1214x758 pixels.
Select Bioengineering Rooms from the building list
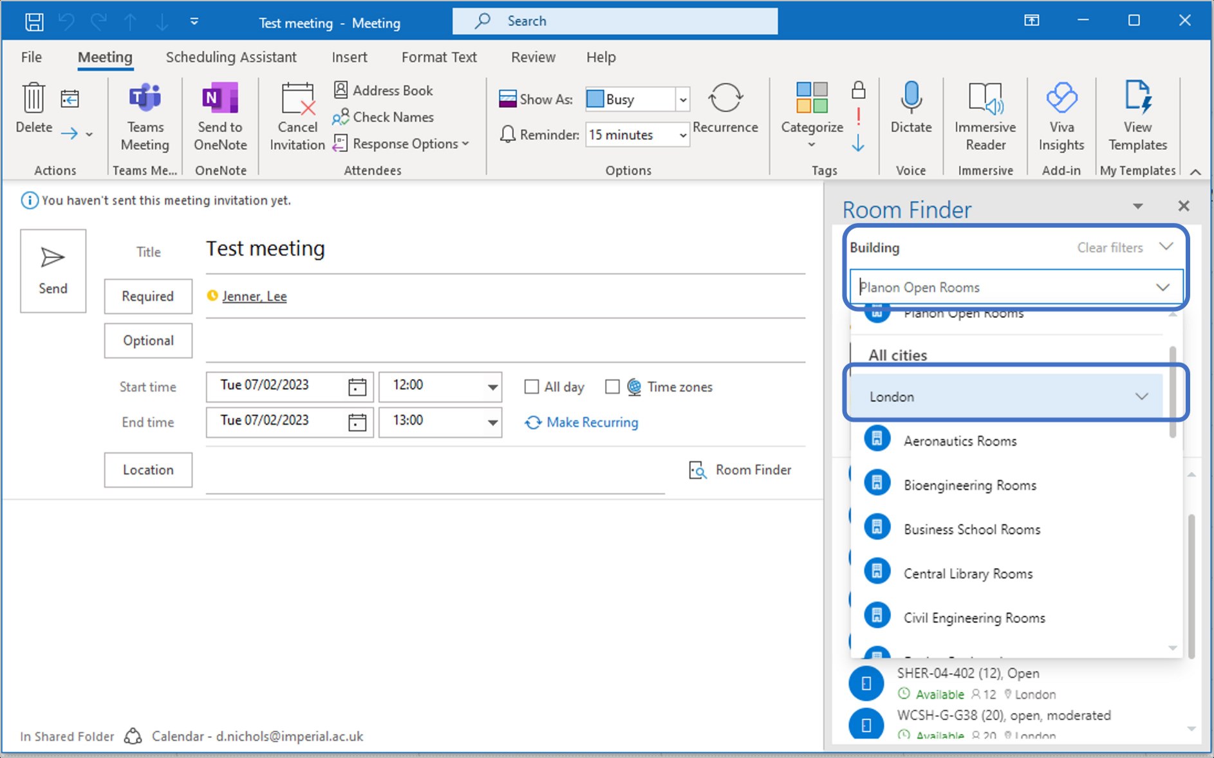pos(969,485)
